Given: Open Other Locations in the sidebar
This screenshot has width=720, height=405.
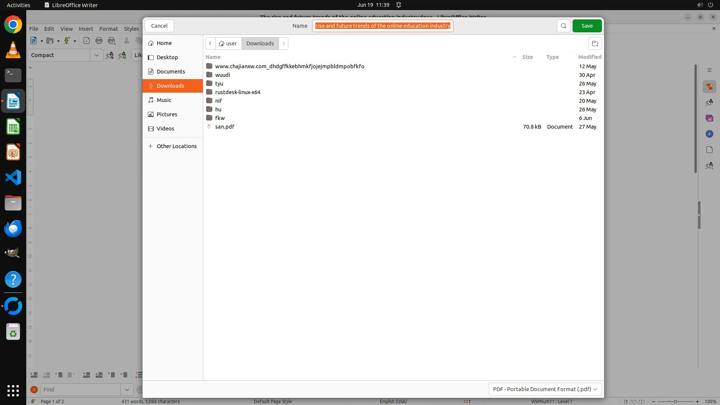Looking at the screenshot, I should (x=176, y=146).
